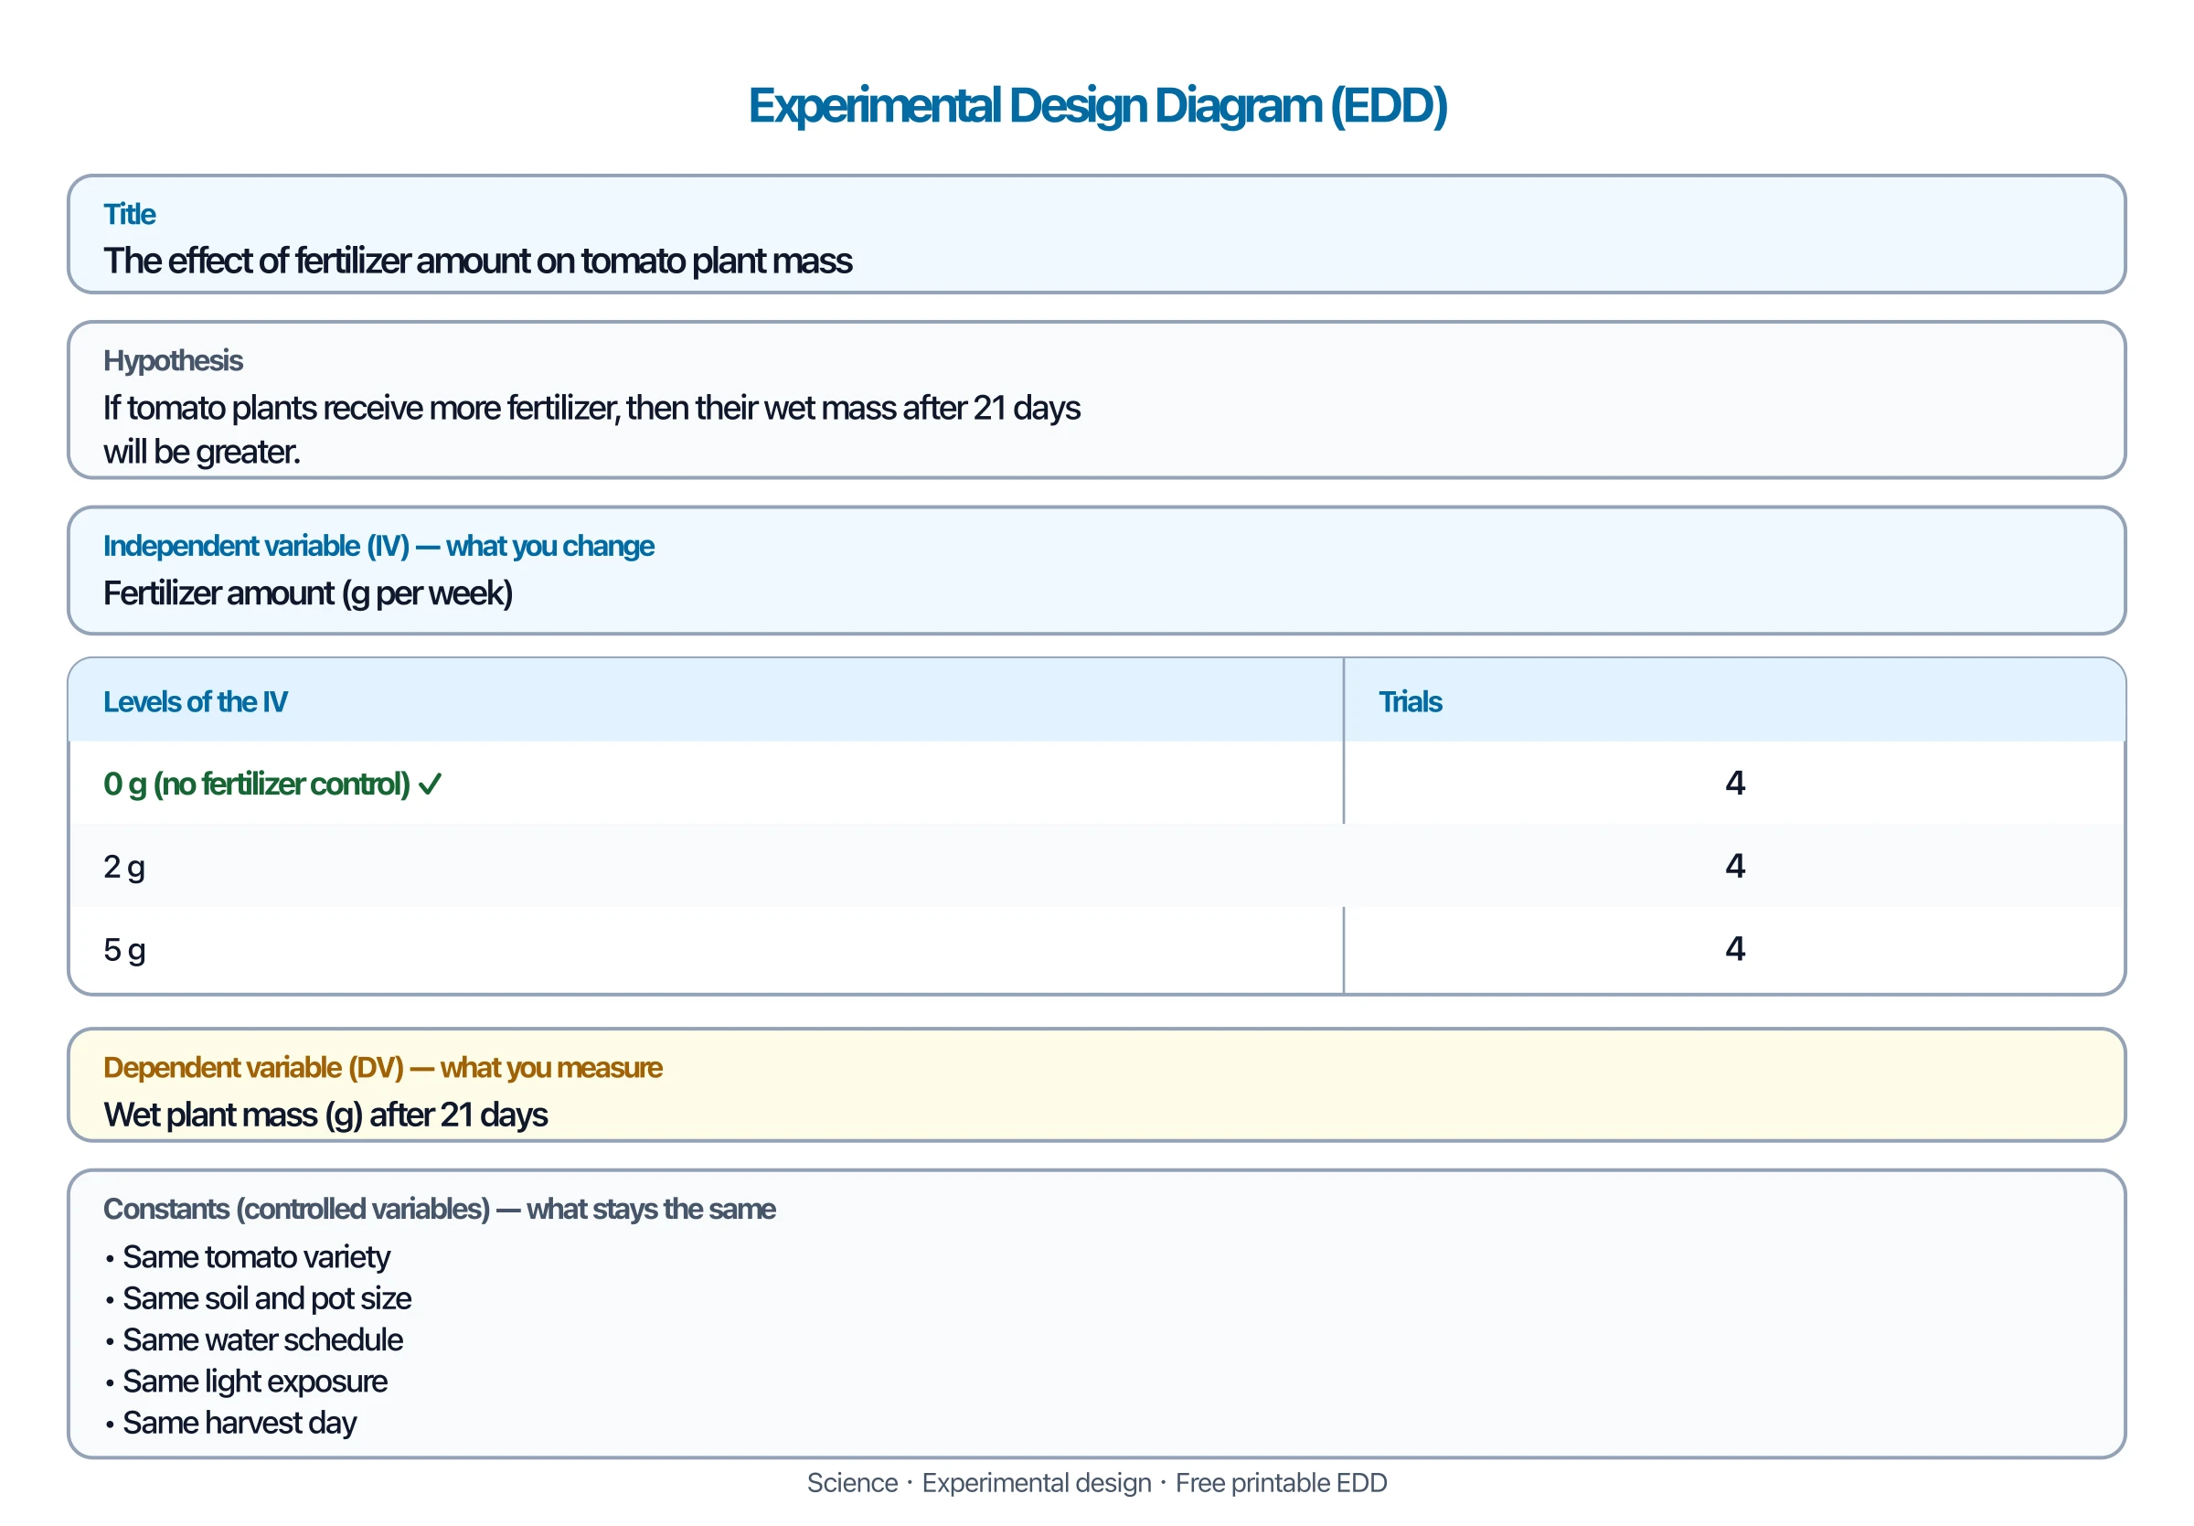Screen dimensions: 2194x1526
Task: Click the green checkmark beside the control level
Action: 430,784
